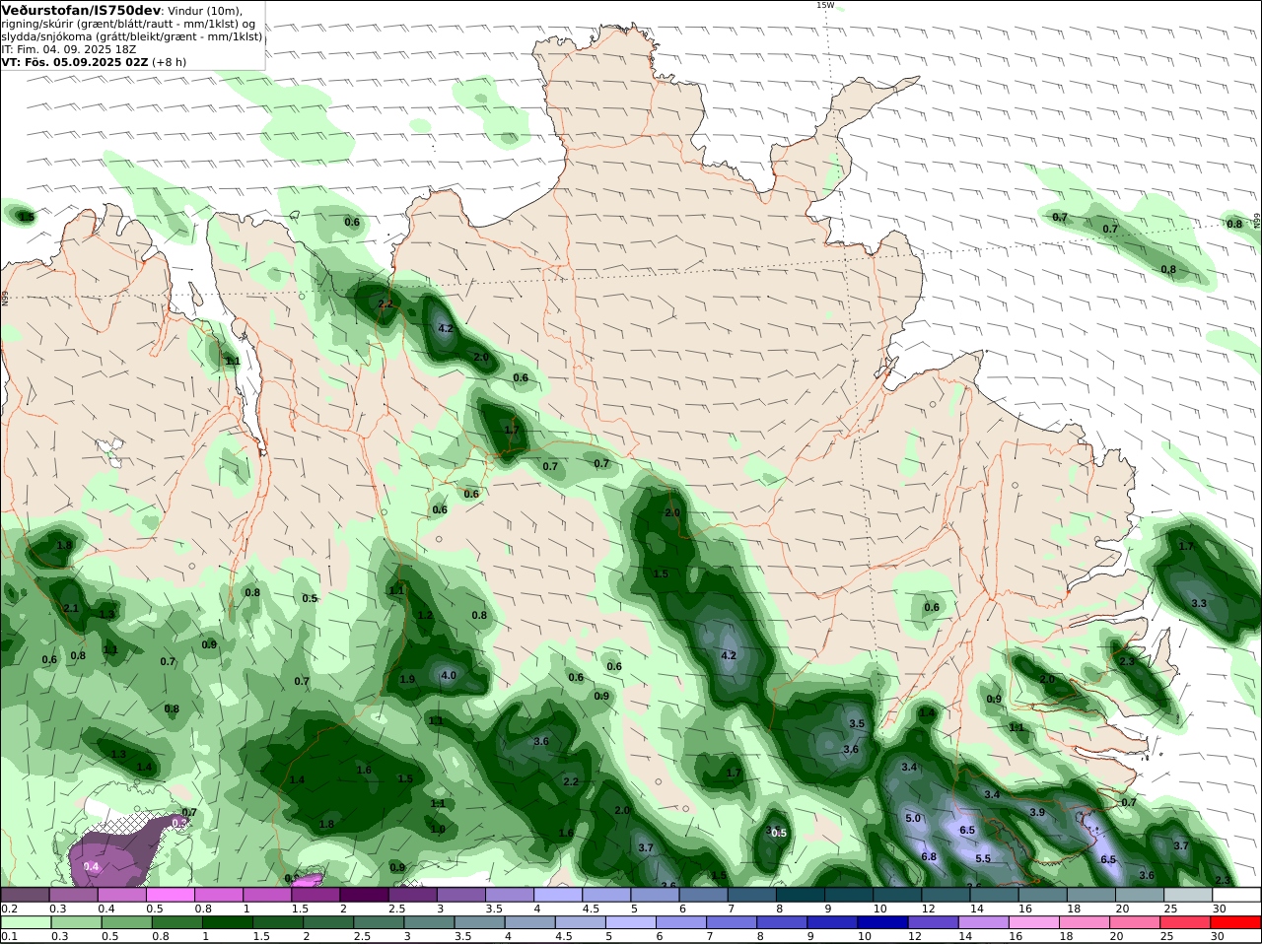
Task: Select upper legend swatch between 0.5 and 0.8
Action: coord(170,895)
